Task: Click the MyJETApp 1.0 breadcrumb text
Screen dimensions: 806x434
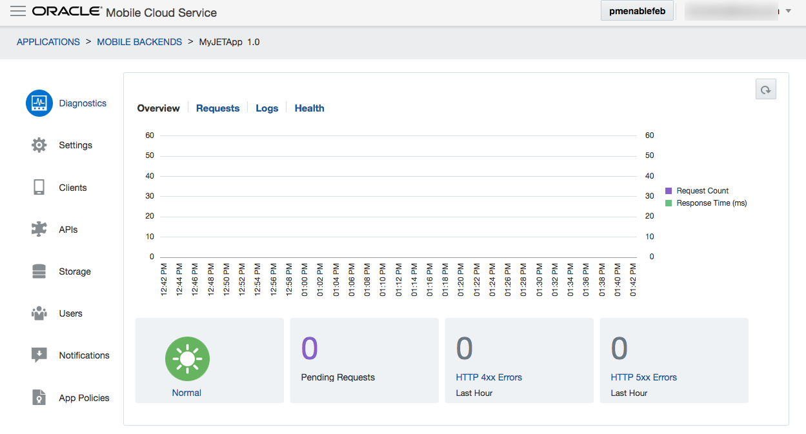Action: coord(230,42)
